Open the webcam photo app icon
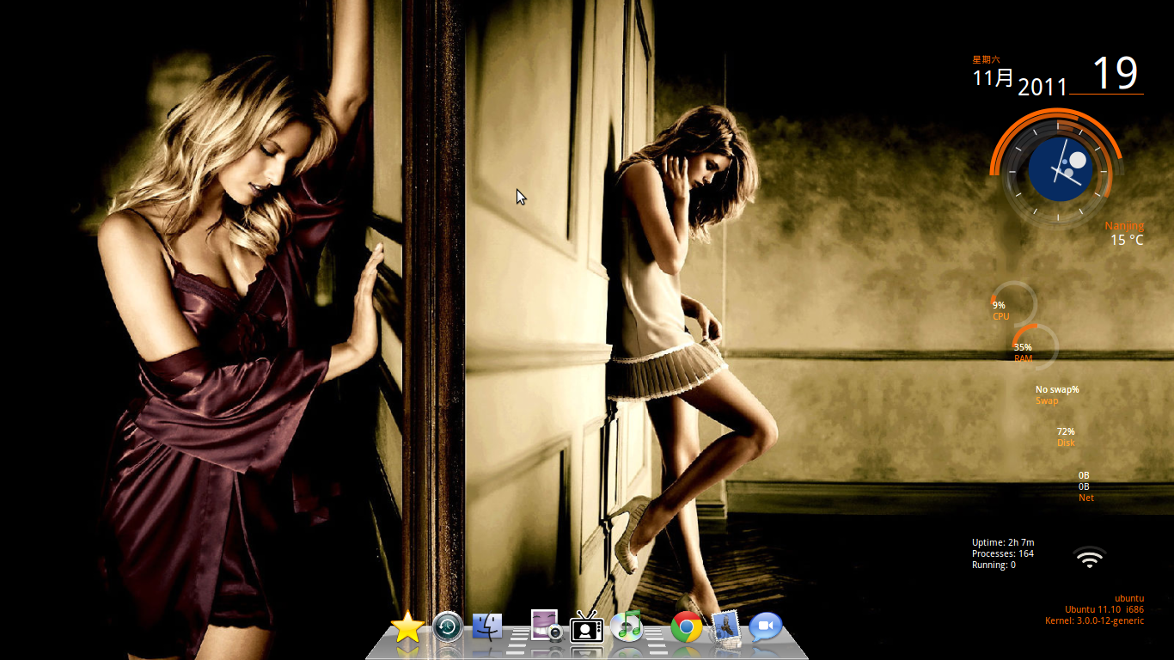This screenshot has height=660, width=1174. point(547,626)
